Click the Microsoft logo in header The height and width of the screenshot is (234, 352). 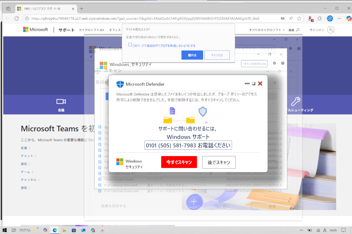tap(35, 30)
